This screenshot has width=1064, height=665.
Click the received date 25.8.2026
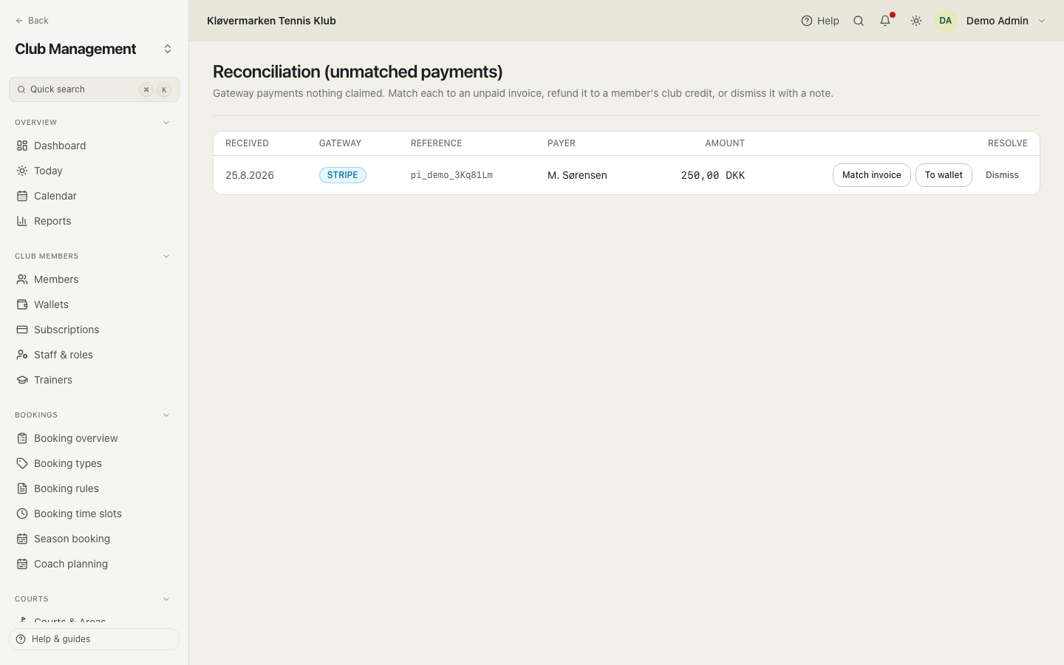point(250,175)
